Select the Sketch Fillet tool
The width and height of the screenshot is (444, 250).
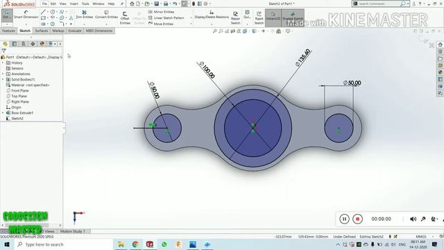(x=62, y=24)
